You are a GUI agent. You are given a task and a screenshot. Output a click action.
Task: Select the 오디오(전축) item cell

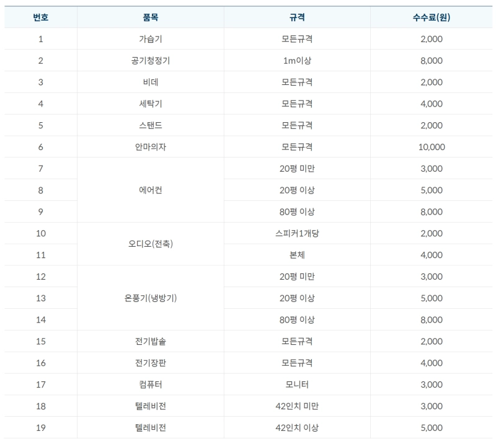point(150,244)
